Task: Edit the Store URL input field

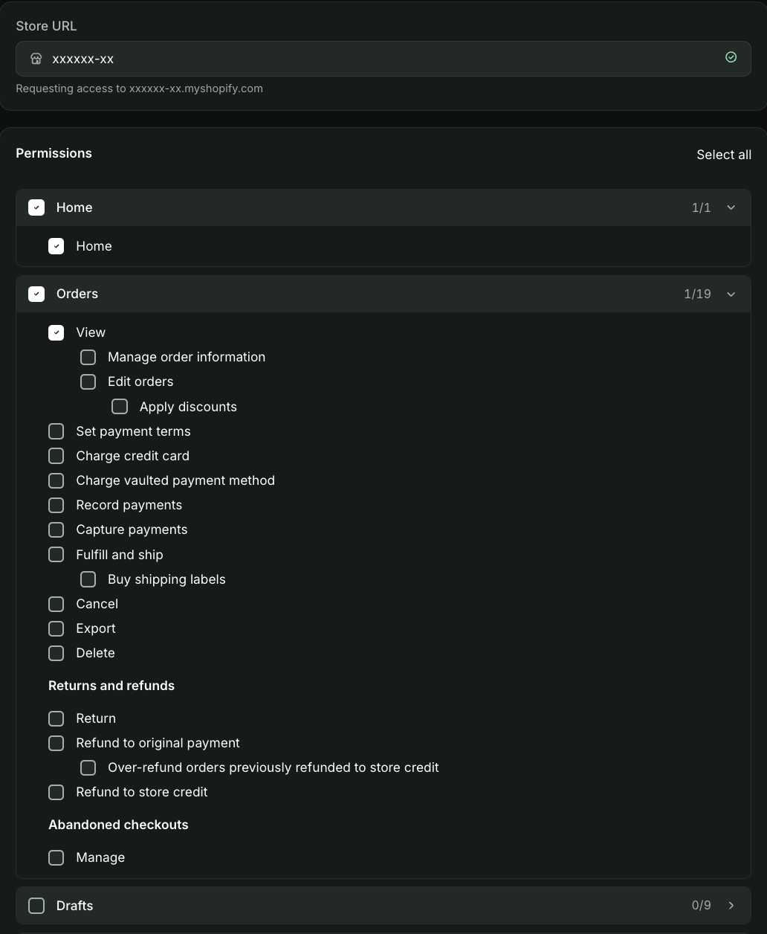Action: 383,59
